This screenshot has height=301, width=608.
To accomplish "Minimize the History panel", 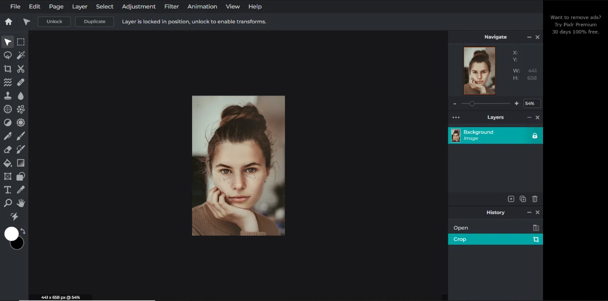I will pos(529,212).
